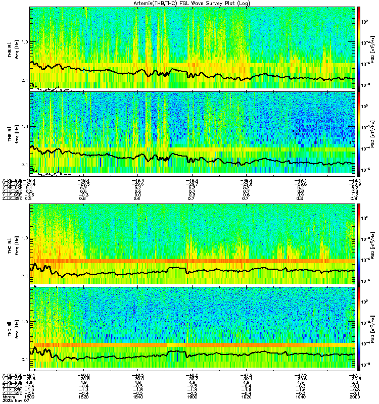Click the 0.1 Hz tick in THC bottom panel
The width and height of the screenshot is (379, 404).
coord(24,360)
